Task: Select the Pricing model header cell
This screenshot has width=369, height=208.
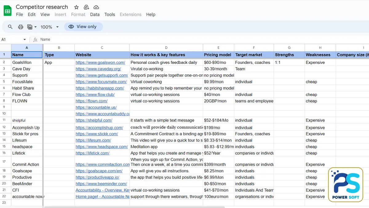Action: click(x=218, y=55)
